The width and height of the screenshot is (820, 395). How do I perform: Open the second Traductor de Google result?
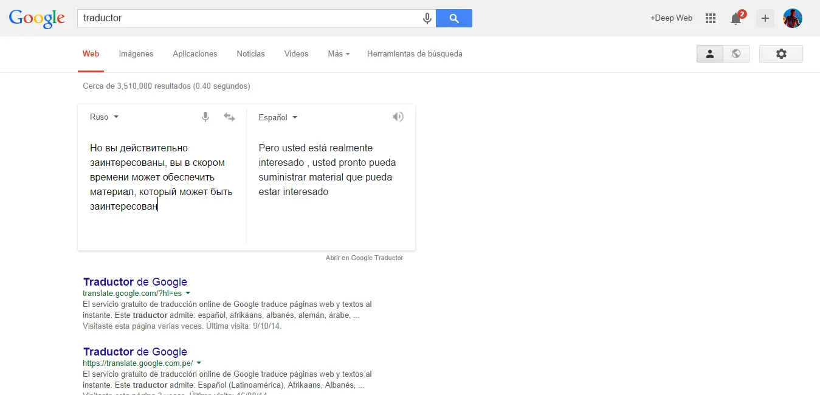pos(135,352)
